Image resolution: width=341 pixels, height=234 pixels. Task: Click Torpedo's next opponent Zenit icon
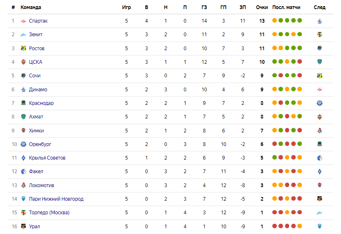(x=320, y=213)
